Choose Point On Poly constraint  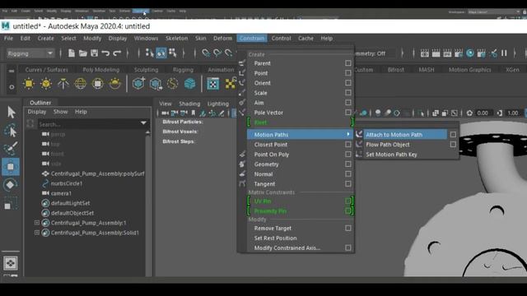coord(271,155)
